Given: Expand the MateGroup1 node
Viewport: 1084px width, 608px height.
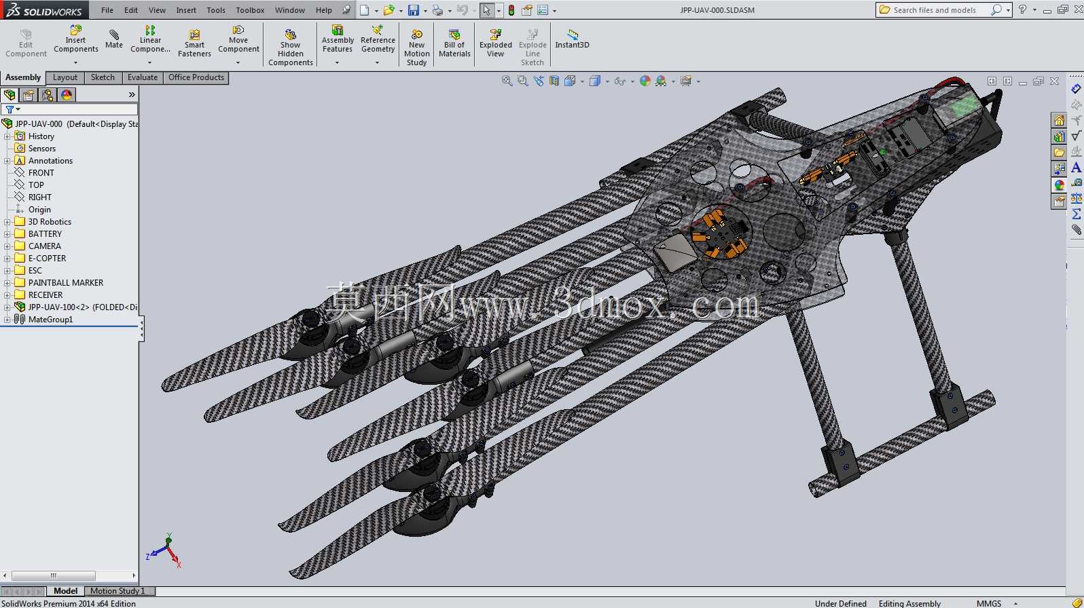Looking at the screenshot, I should click(7, 320).
